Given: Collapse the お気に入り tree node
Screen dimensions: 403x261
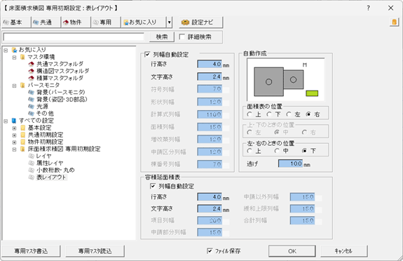Looking at the screenshot, I should [x=6, y=50].
